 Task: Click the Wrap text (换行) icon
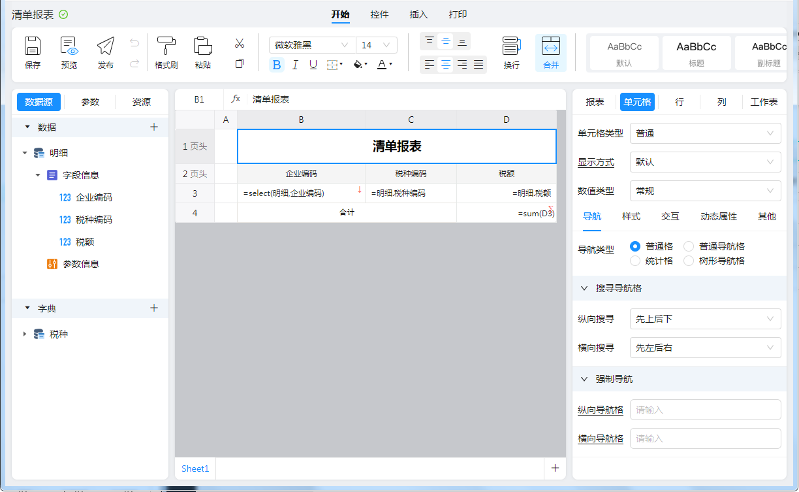511,46
